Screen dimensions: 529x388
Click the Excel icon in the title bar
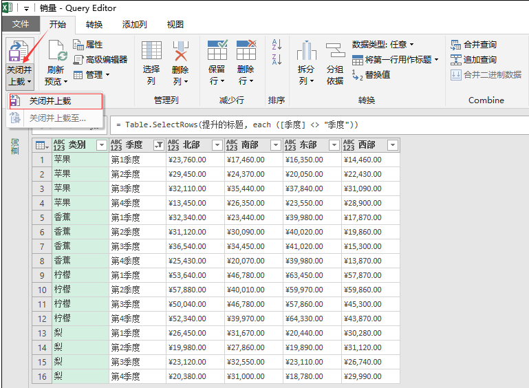[8, 8]
